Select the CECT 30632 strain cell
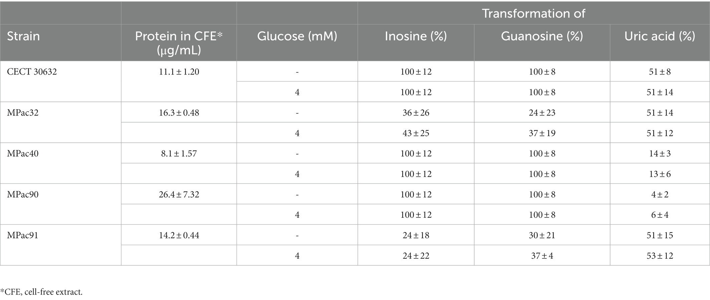Screen dimensions: 710x300 click(x=32, y=72)
